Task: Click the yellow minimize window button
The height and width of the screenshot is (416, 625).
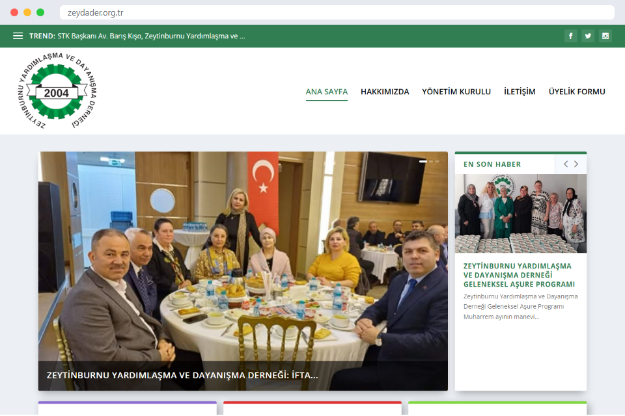Action: click(27, 12)
